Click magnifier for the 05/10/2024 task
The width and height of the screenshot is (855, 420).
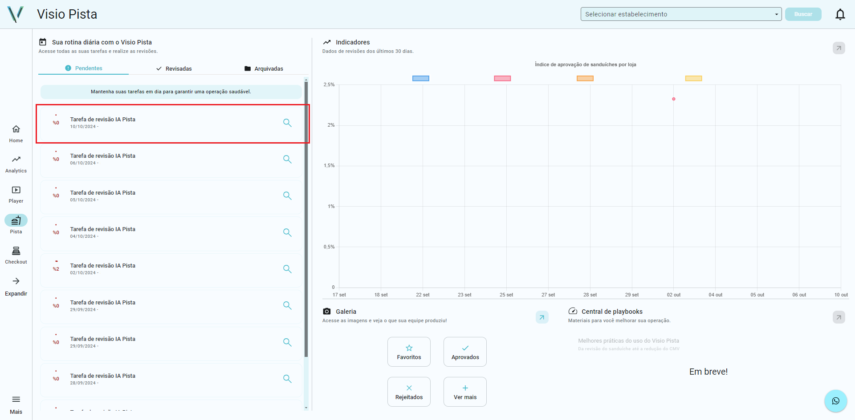(x=288, y=196)
